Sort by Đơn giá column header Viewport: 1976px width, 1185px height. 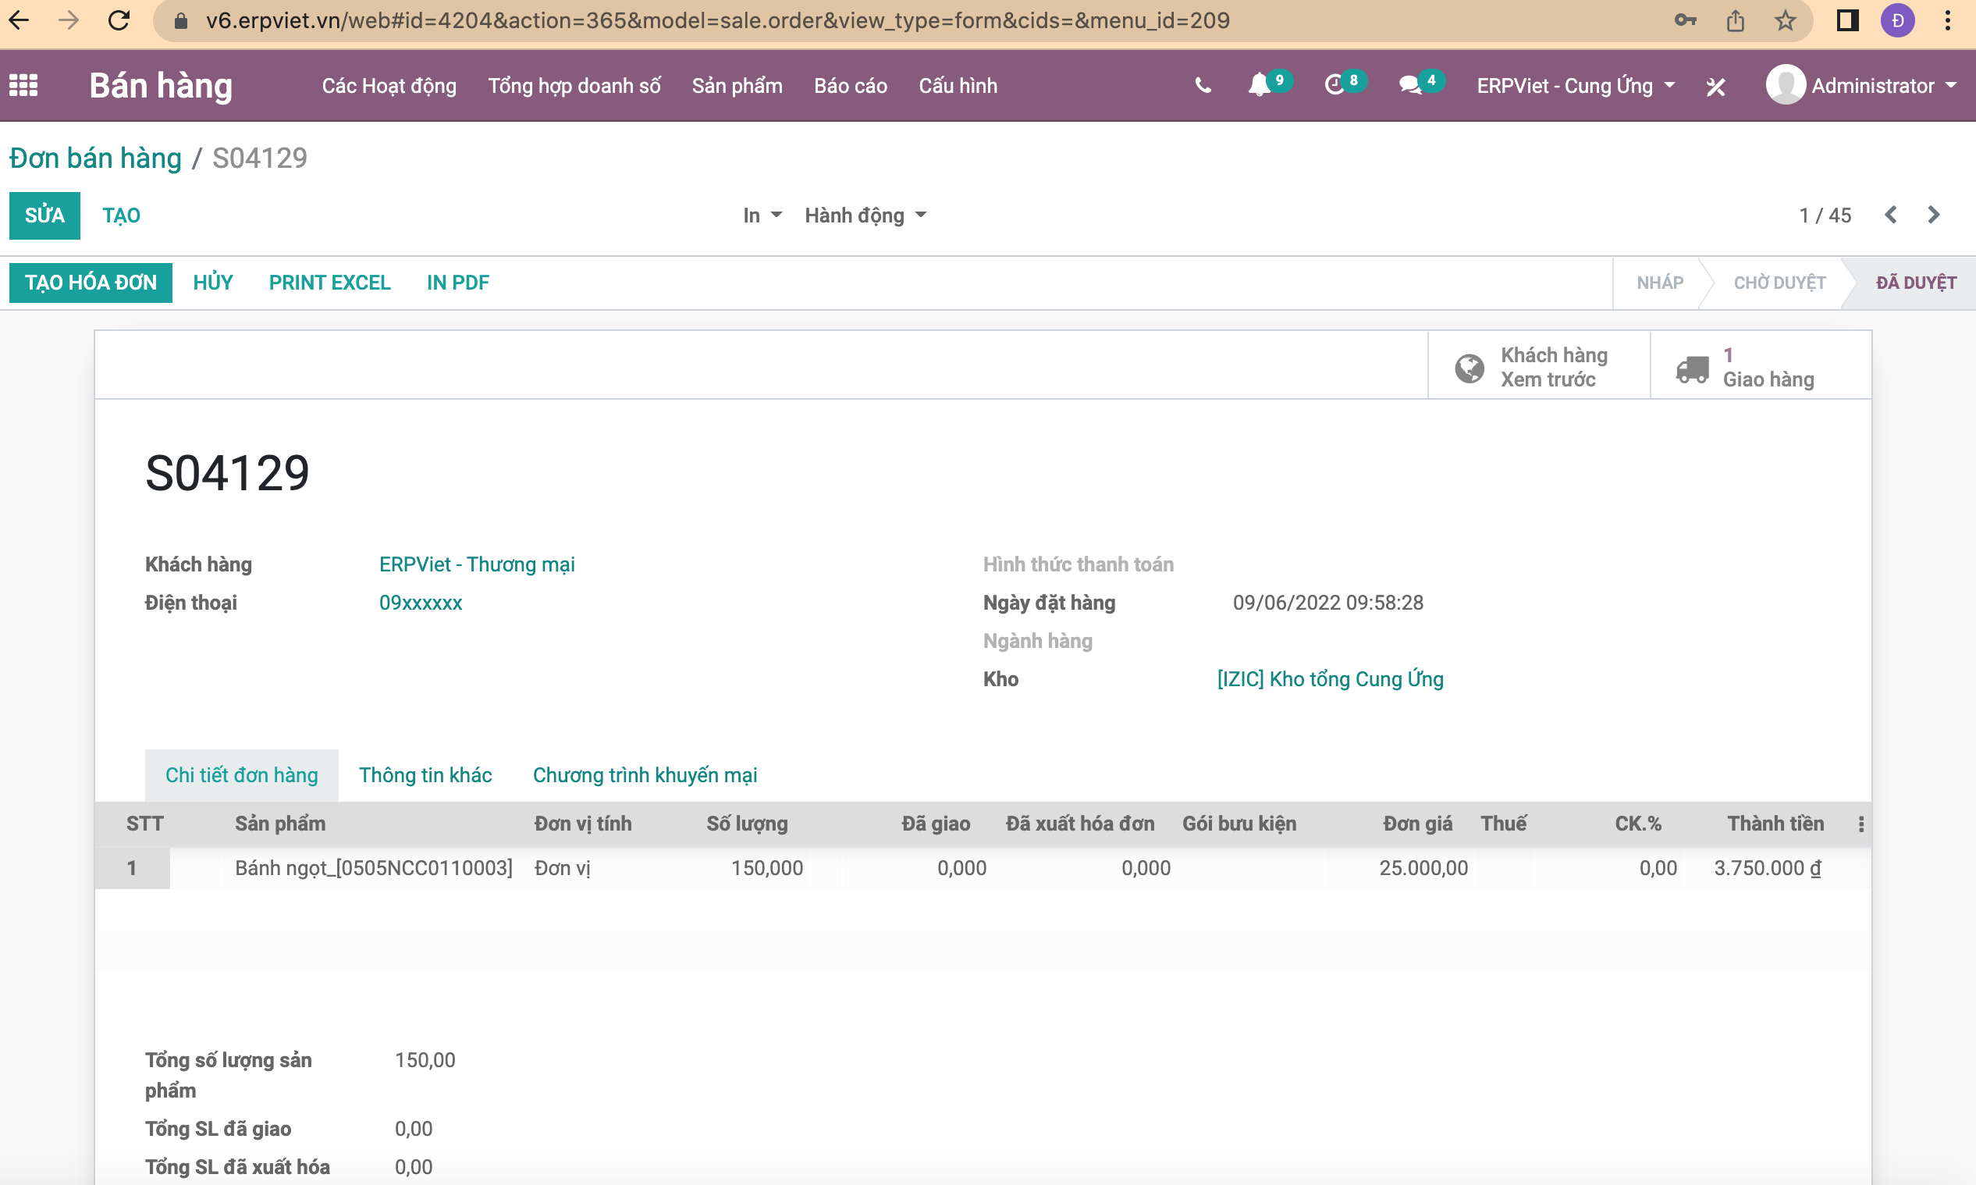click(x=1418, y=824)
